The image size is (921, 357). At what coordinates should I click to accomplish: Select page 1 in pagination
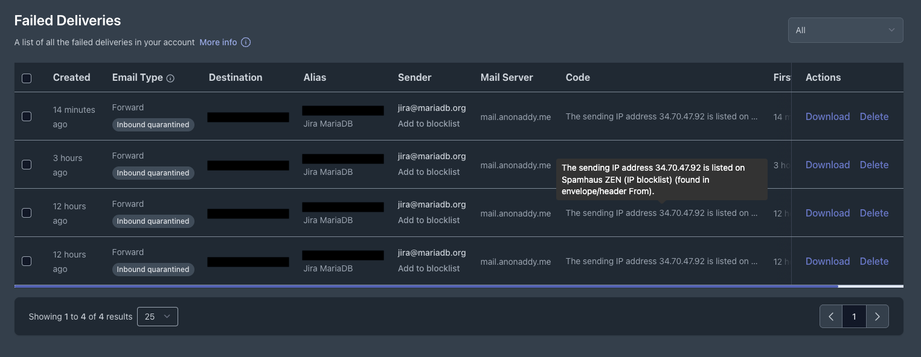click(x=854, y=317)
